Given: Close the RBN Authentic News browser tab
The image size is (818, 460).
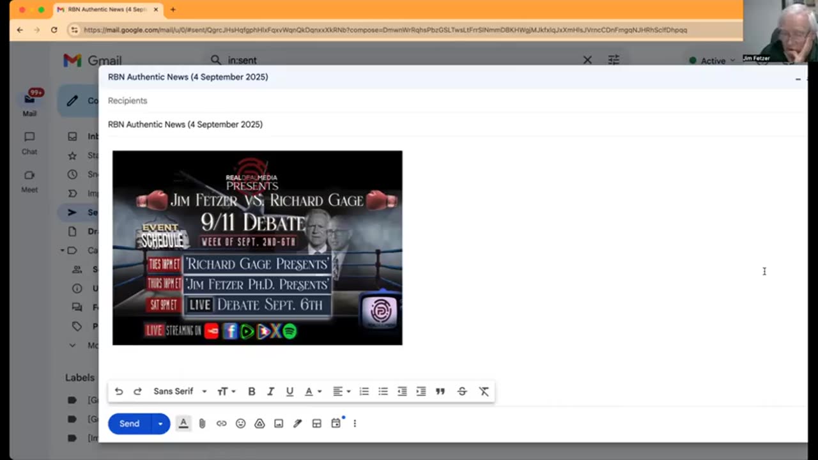Looking at the screenshot, I should point(155,10).
